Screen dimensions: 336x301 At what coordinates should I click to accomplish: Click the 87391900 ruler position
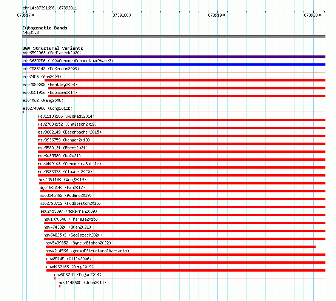(217, 15)
